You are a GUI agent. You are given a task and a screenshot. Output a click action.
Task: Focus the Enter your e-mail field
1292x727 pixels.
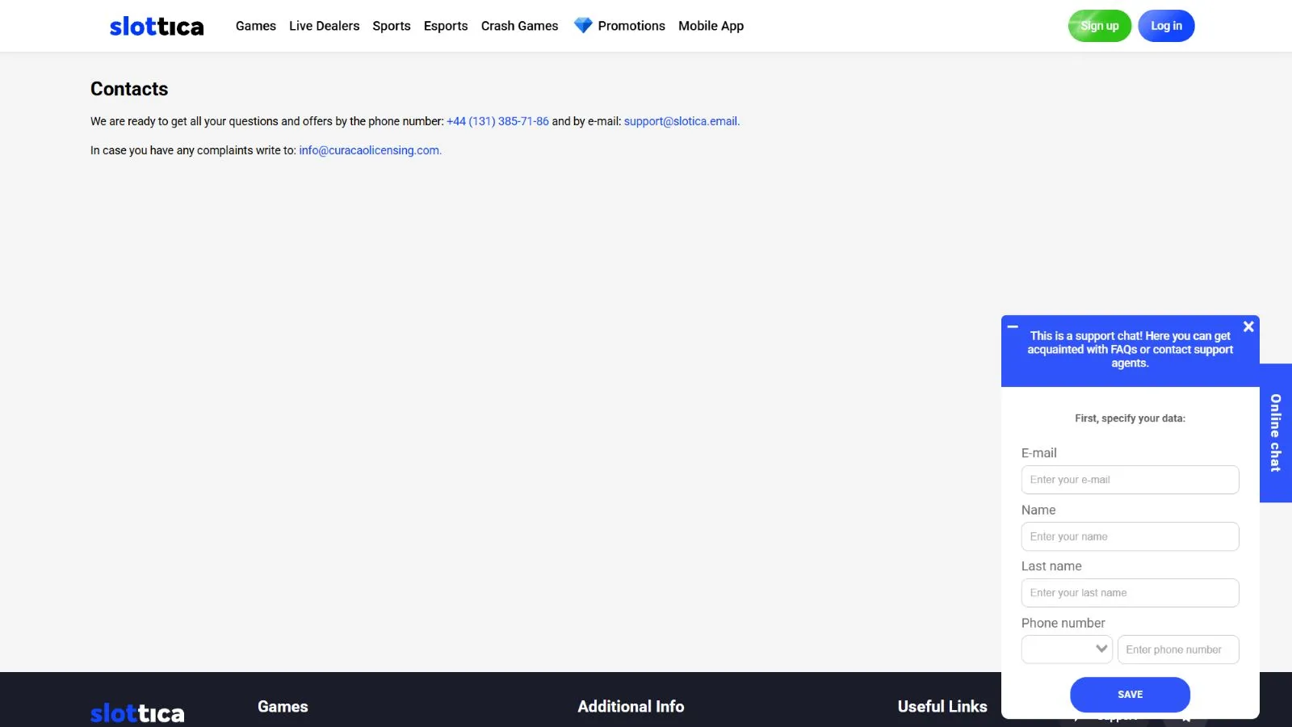[1130, 480]
